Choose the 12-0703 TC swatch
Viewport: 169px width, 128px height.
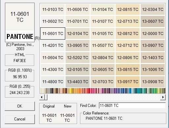tap(102, 82)
